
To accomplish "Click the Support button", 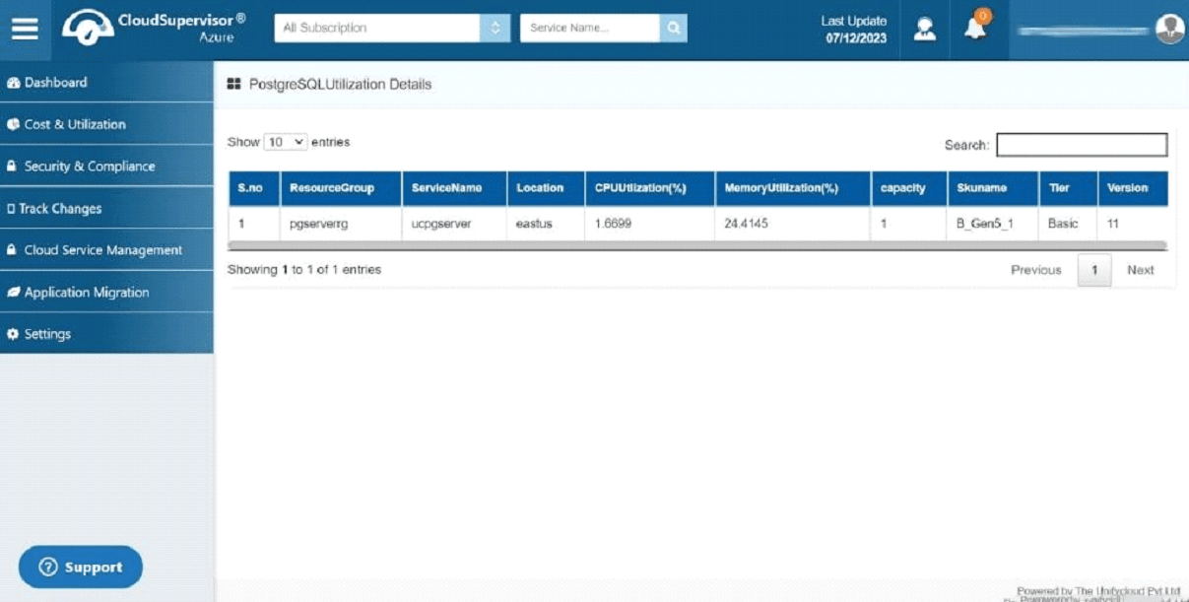I will [81, 568].
